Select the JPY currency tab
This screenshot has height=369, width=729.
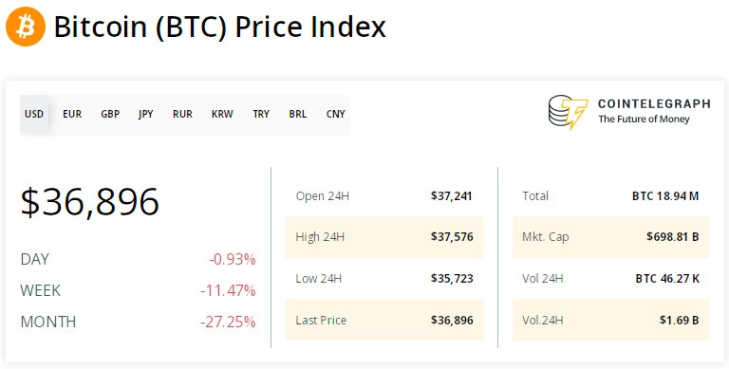145,114
